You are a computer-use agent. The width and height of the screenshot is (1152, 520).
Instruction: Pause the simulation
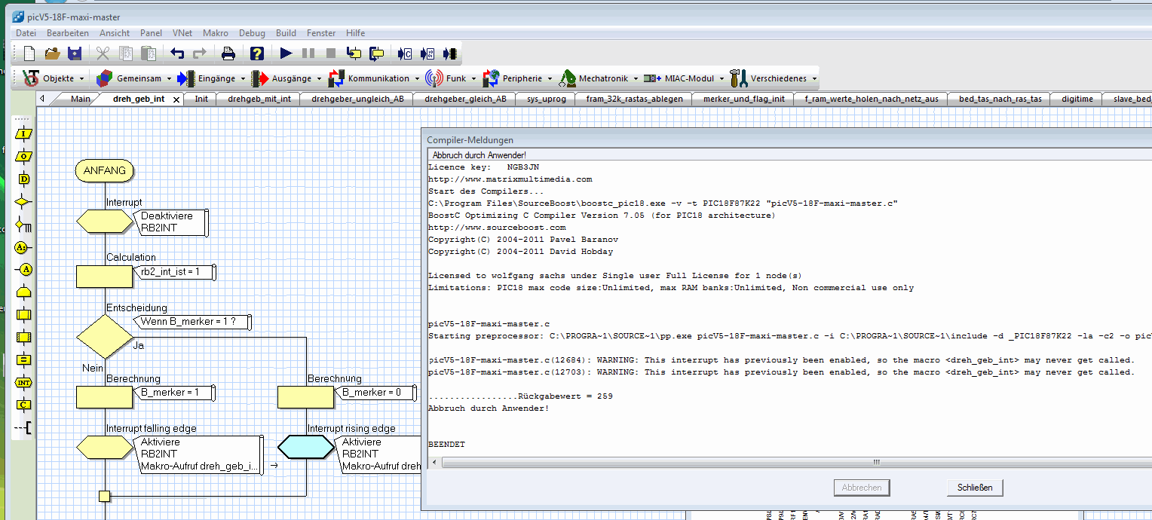308,54
